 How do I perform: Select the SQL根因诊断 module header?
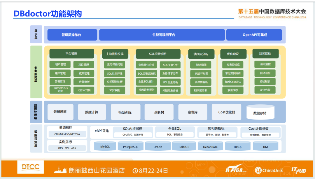[158, 54]
